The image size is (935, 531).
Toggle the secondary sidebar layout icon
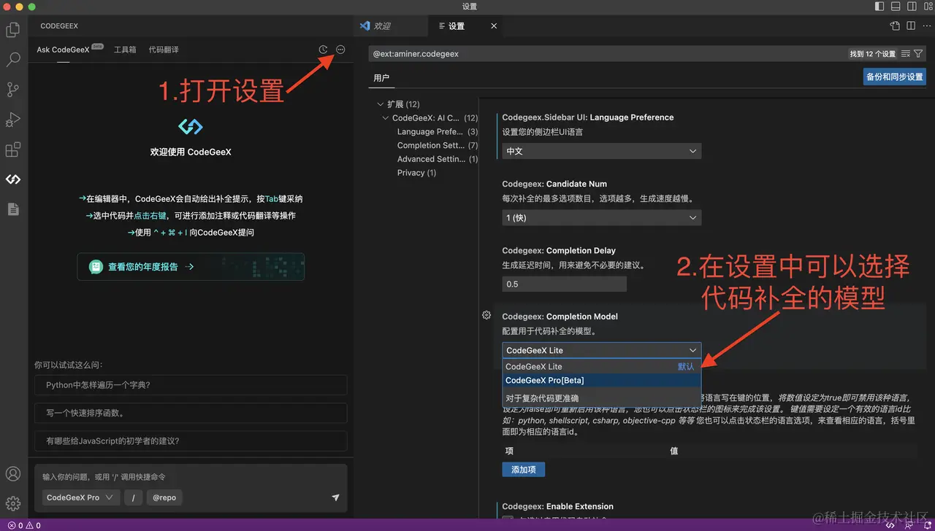click(x=911, y=7)
